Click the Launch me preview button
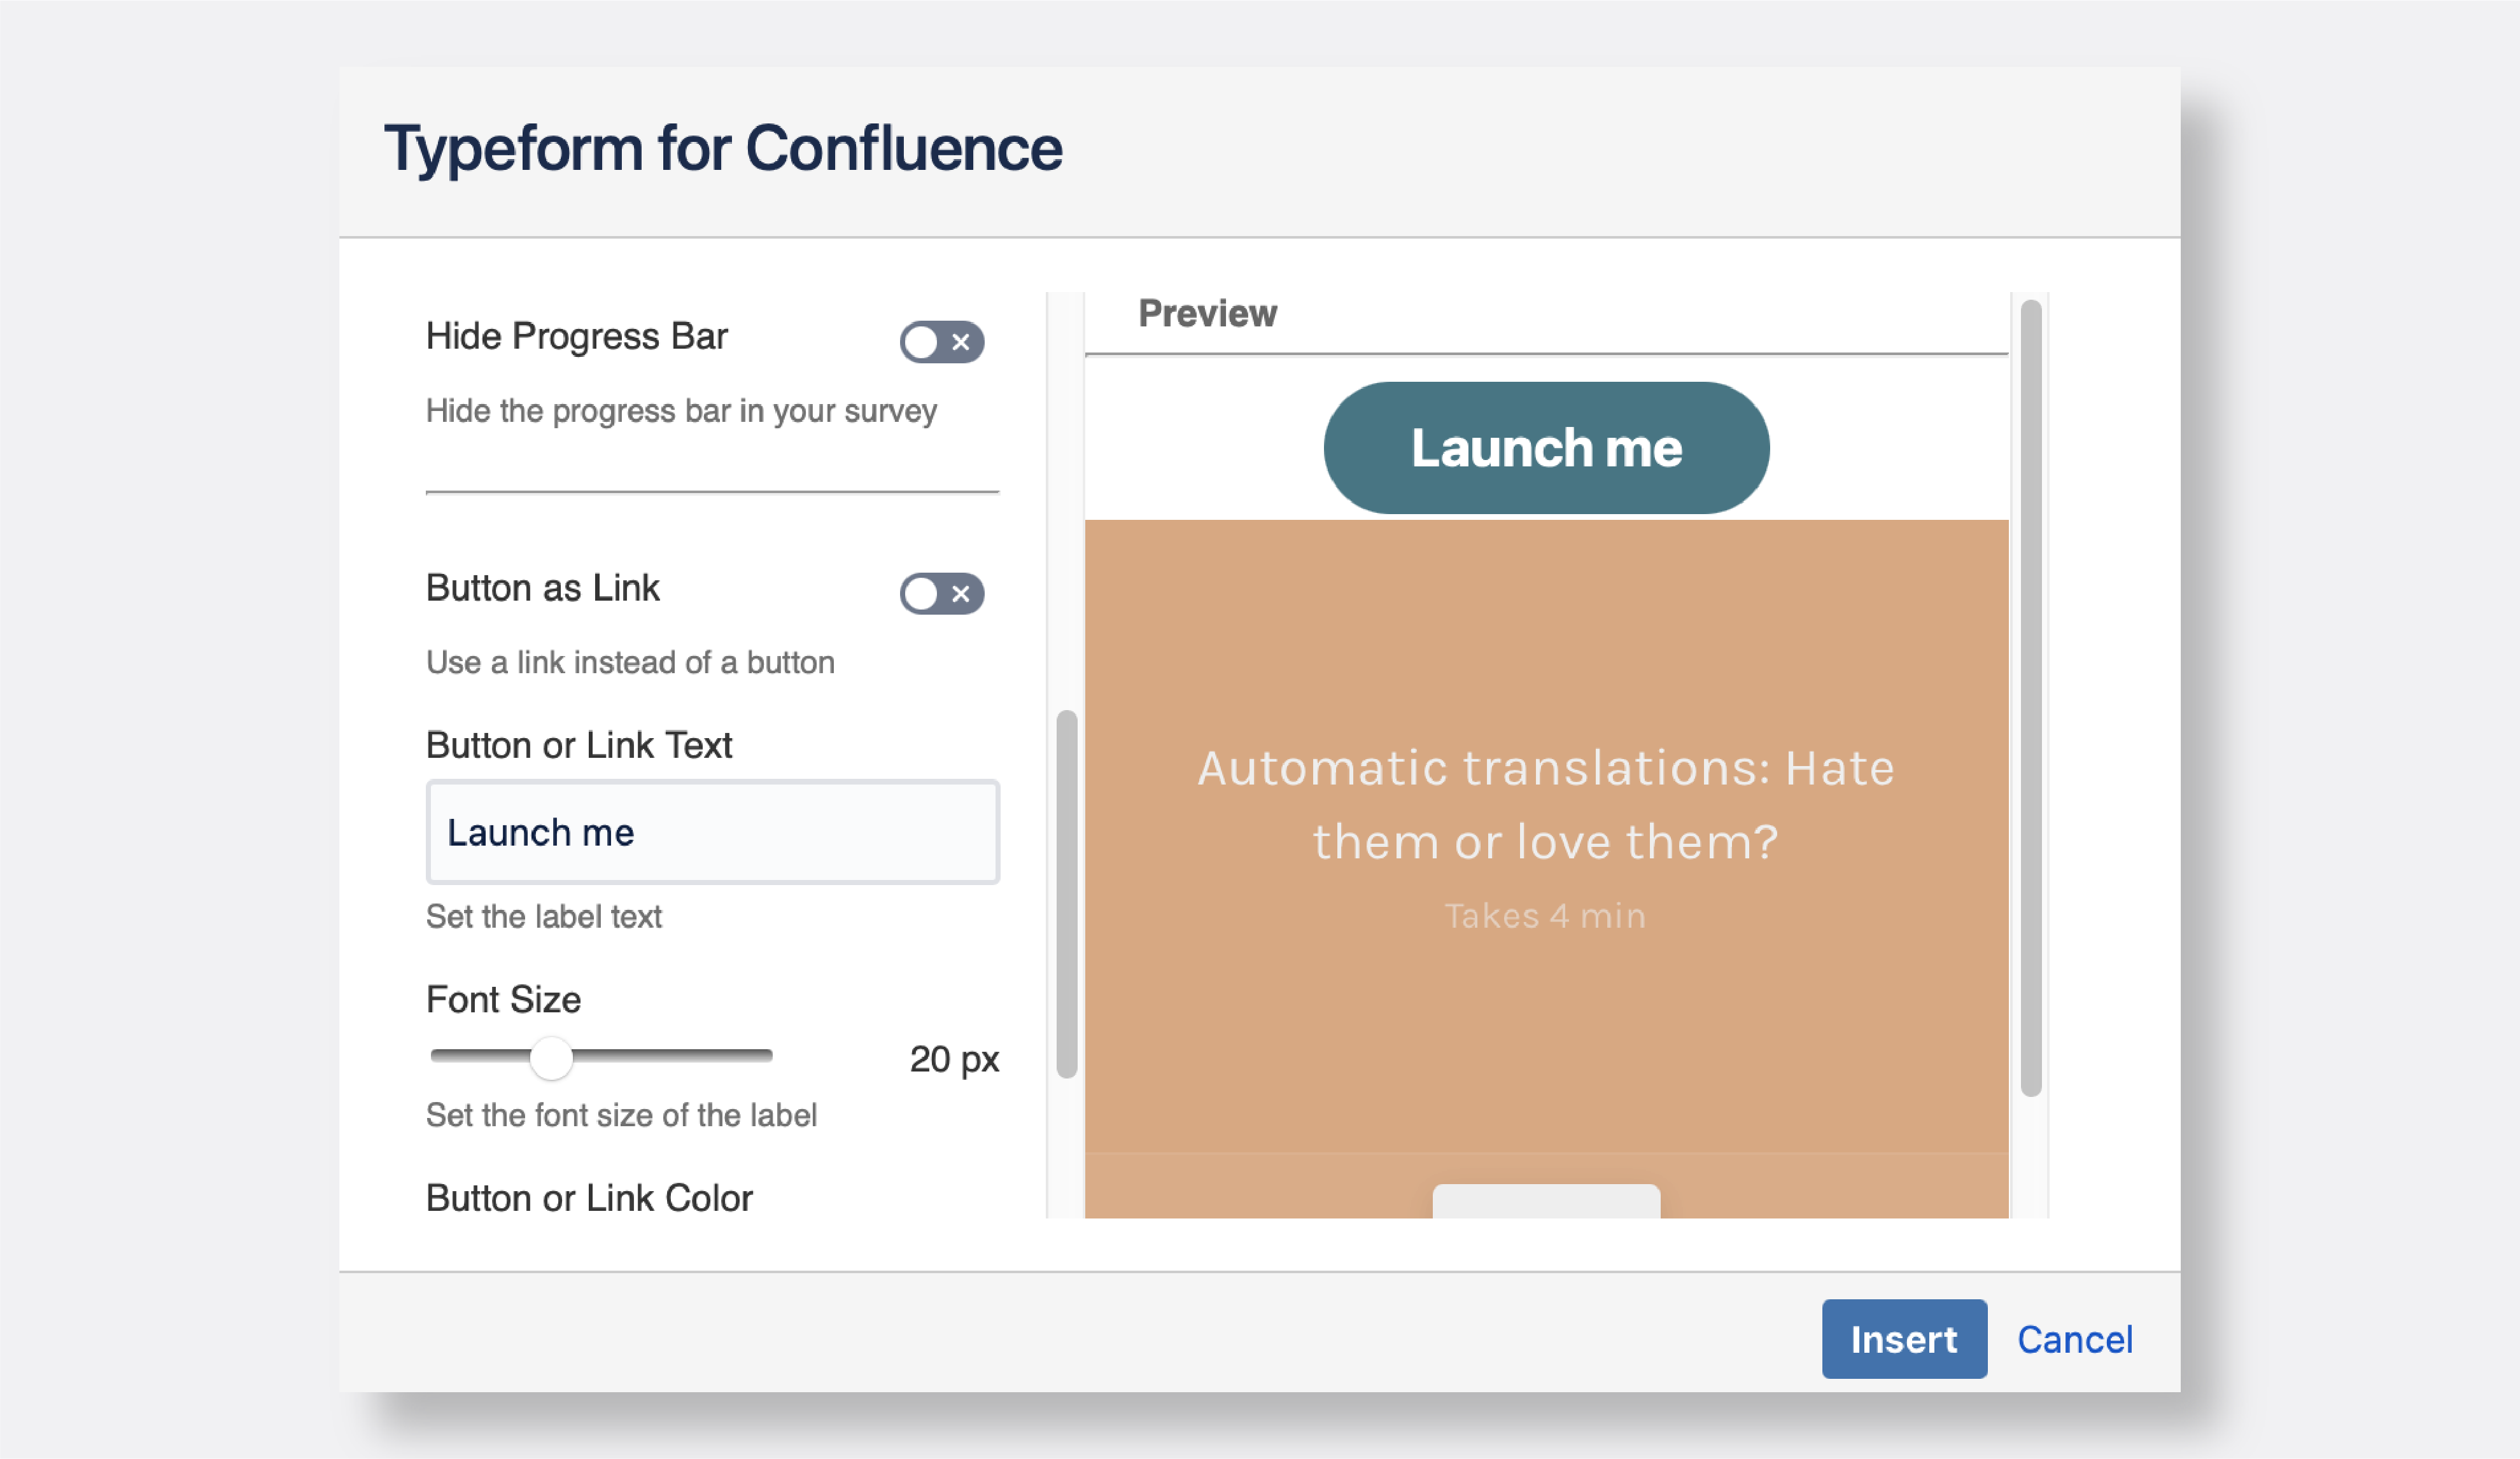The image size is (2520, 1459). coord(1546,448)
